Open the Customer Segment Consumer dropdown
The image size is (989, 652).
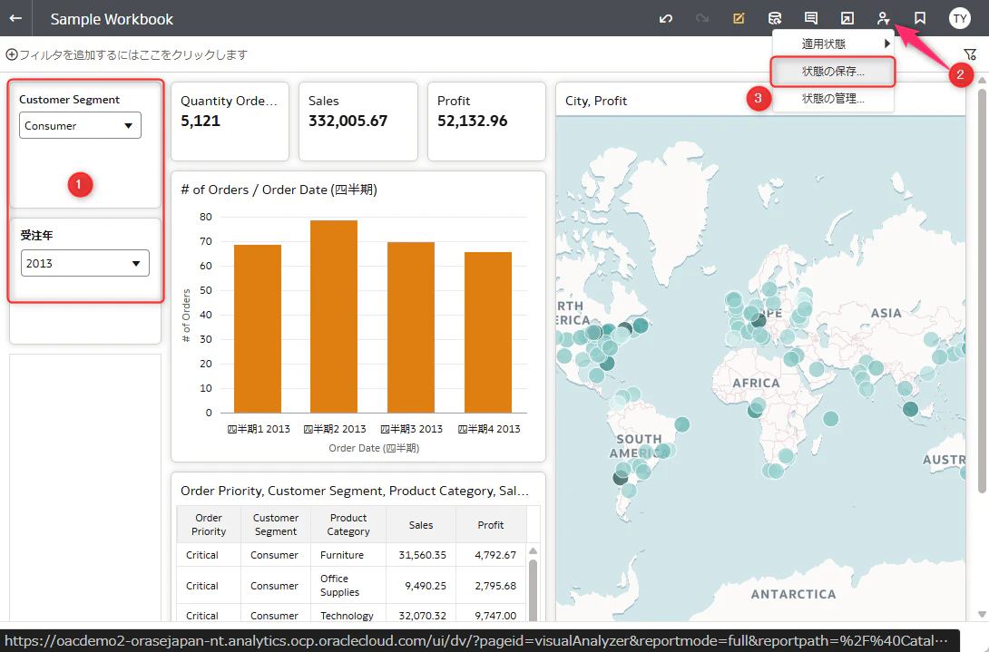pyautogui.click(x=80, y=125)
